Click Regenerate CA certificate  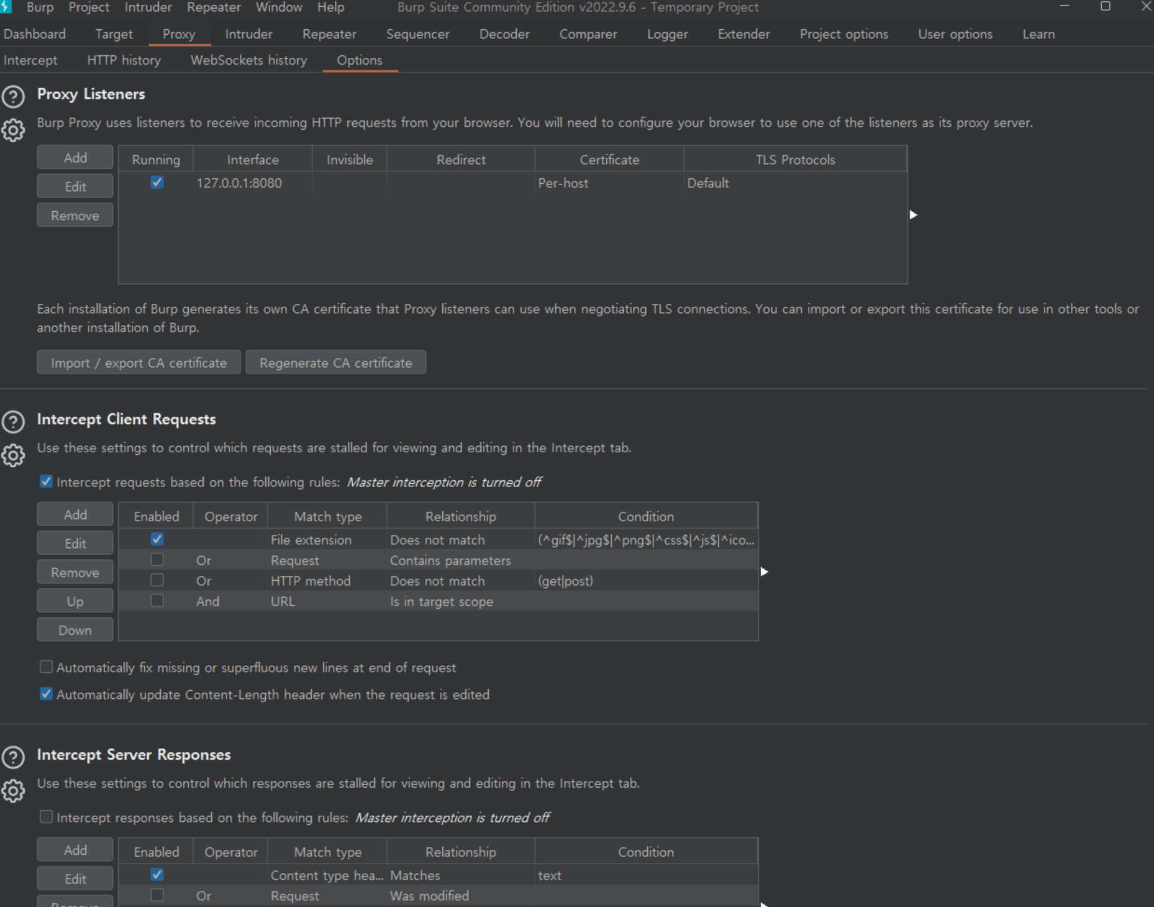[x=335, y=362]
